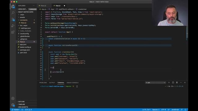Image resolution: width=198 pixels, height=111 pixels.
Task: Expand the .expo folder
Action: pyautogui.click(x=22, y=14)
